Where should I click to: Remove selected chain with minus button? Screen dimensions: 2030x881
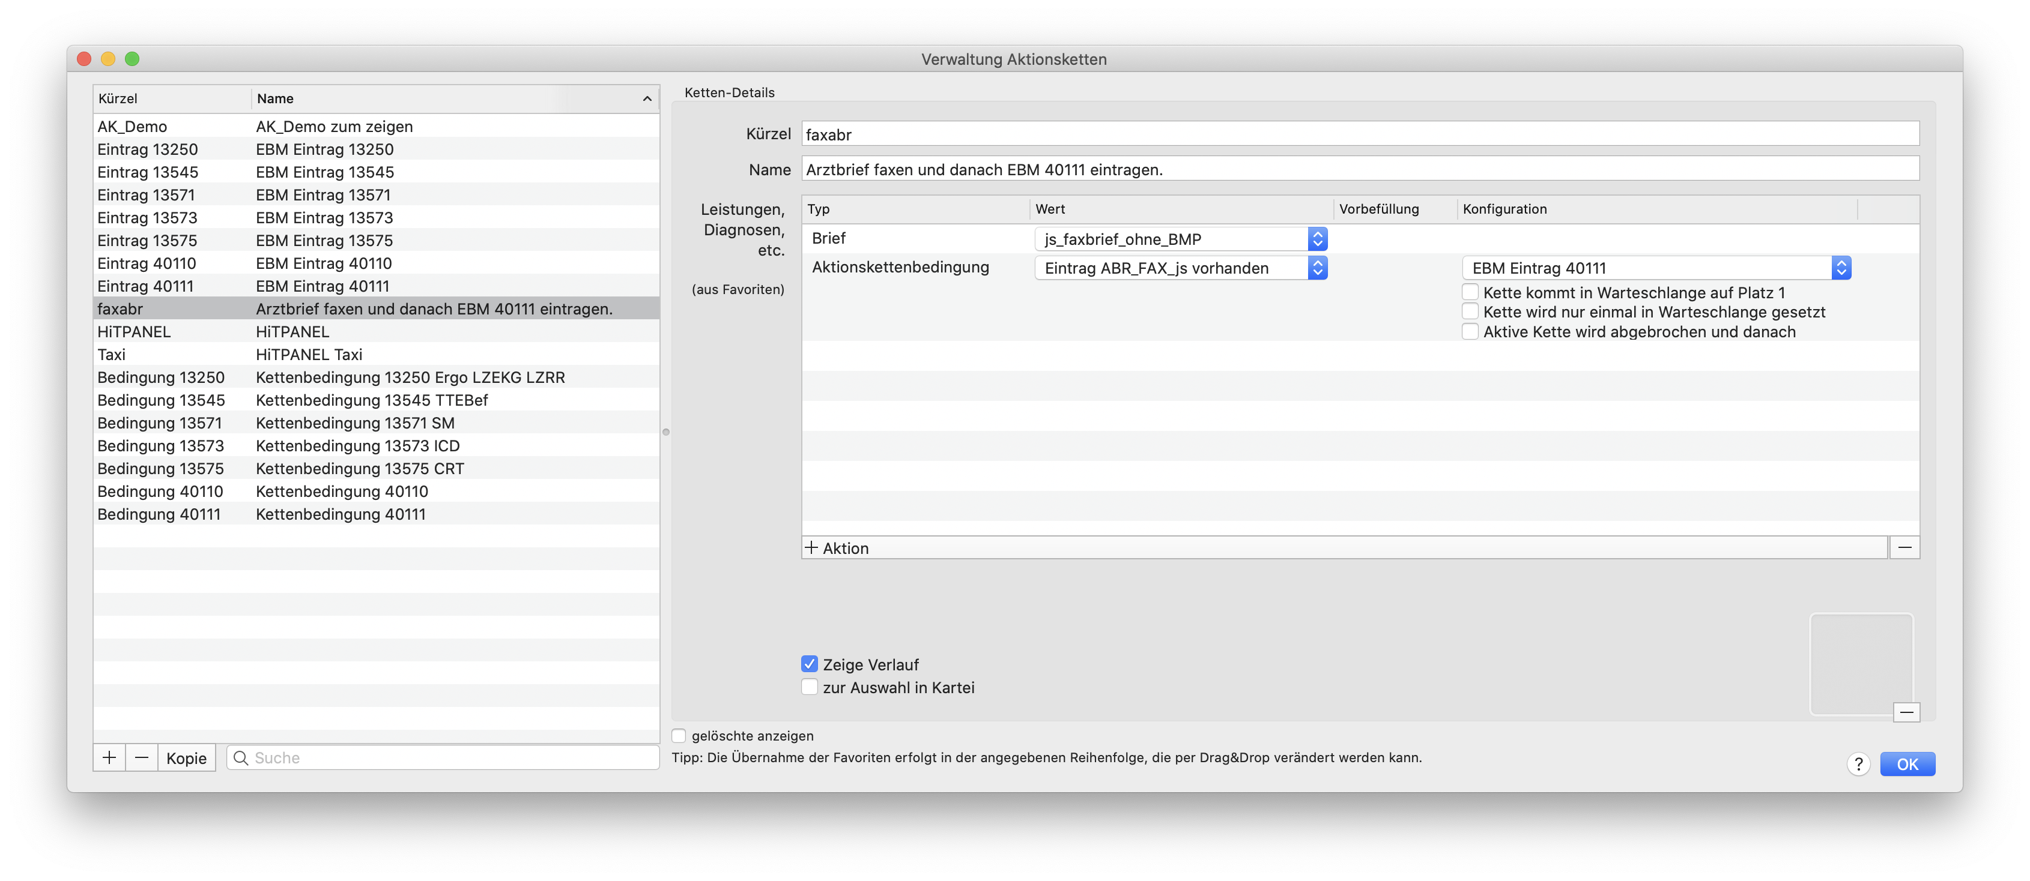point(142,757)
